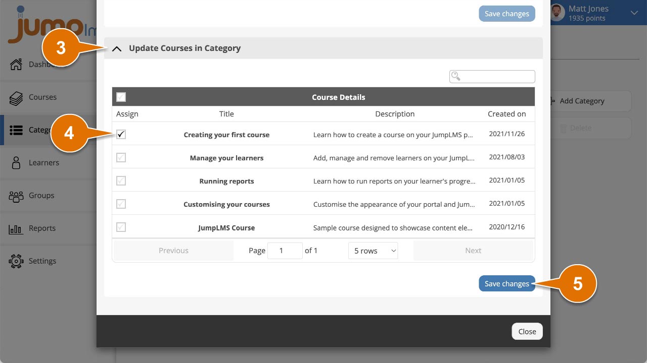647x363 pixels.
Task: Toggle Assign checkbox for Running reports
Action: coord(121,181)
